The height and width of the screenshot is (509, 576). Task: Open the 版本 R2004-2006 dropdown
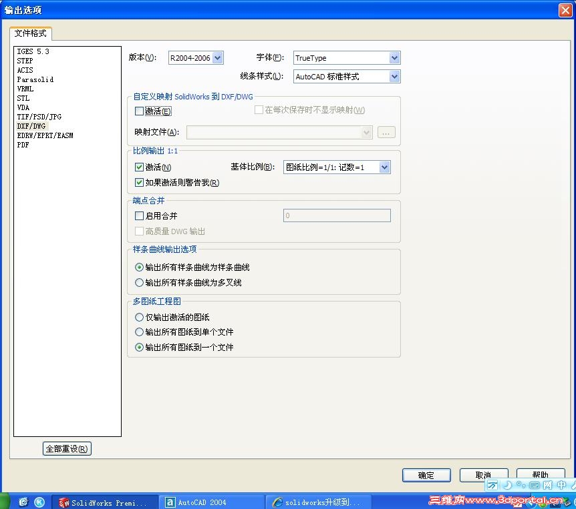pos(217,57)
